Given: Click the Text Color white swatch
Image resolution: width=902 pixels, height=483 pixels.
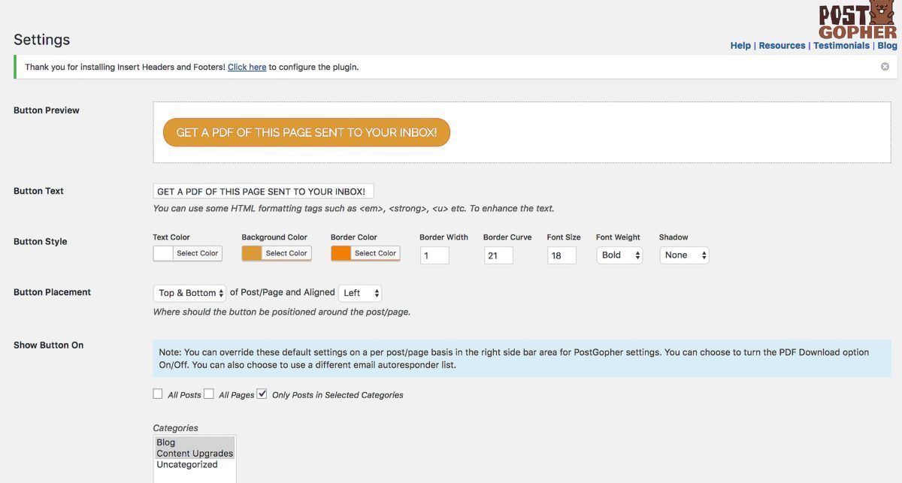Looking at the screenshot, I should [x=163, y=253].
